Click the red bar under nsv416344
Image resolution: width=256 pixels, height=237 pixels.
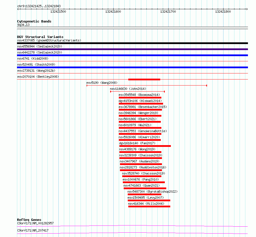[149, 206]
